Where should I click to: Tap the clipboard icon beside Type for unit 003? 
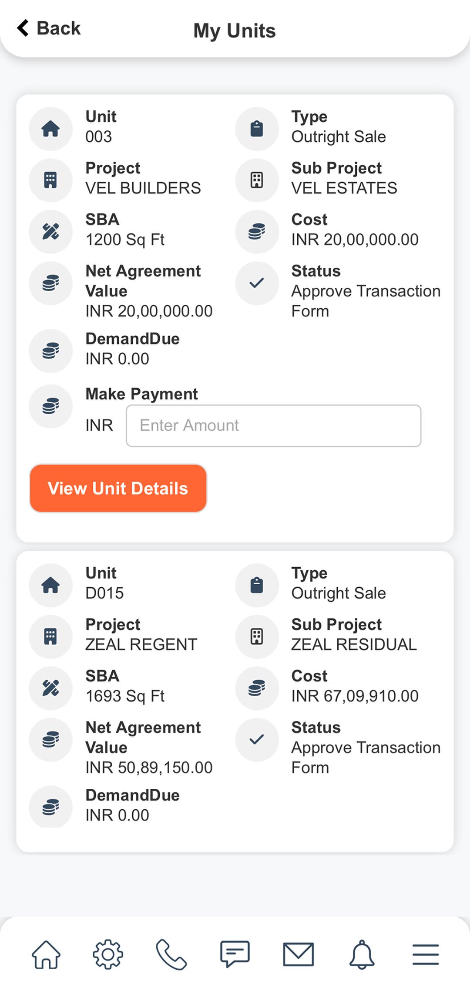pyautogui.click(x=257, y=129)
